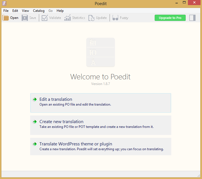Open the Go menu

click(50, 11)
